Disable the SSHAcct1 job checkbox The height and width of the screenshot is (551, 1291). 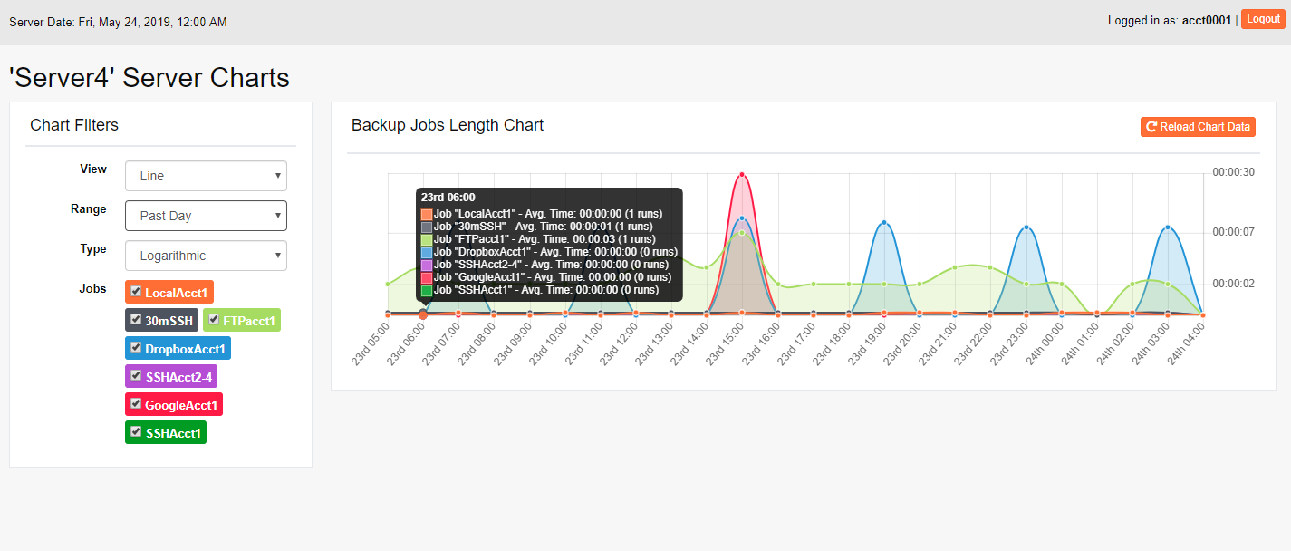[136, 431]
